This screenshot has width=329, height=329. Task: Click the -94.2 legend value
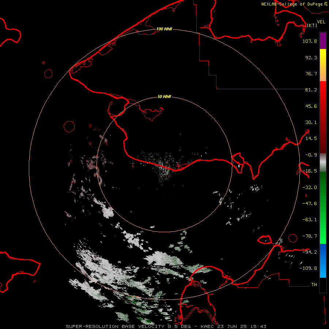point(310,252)
